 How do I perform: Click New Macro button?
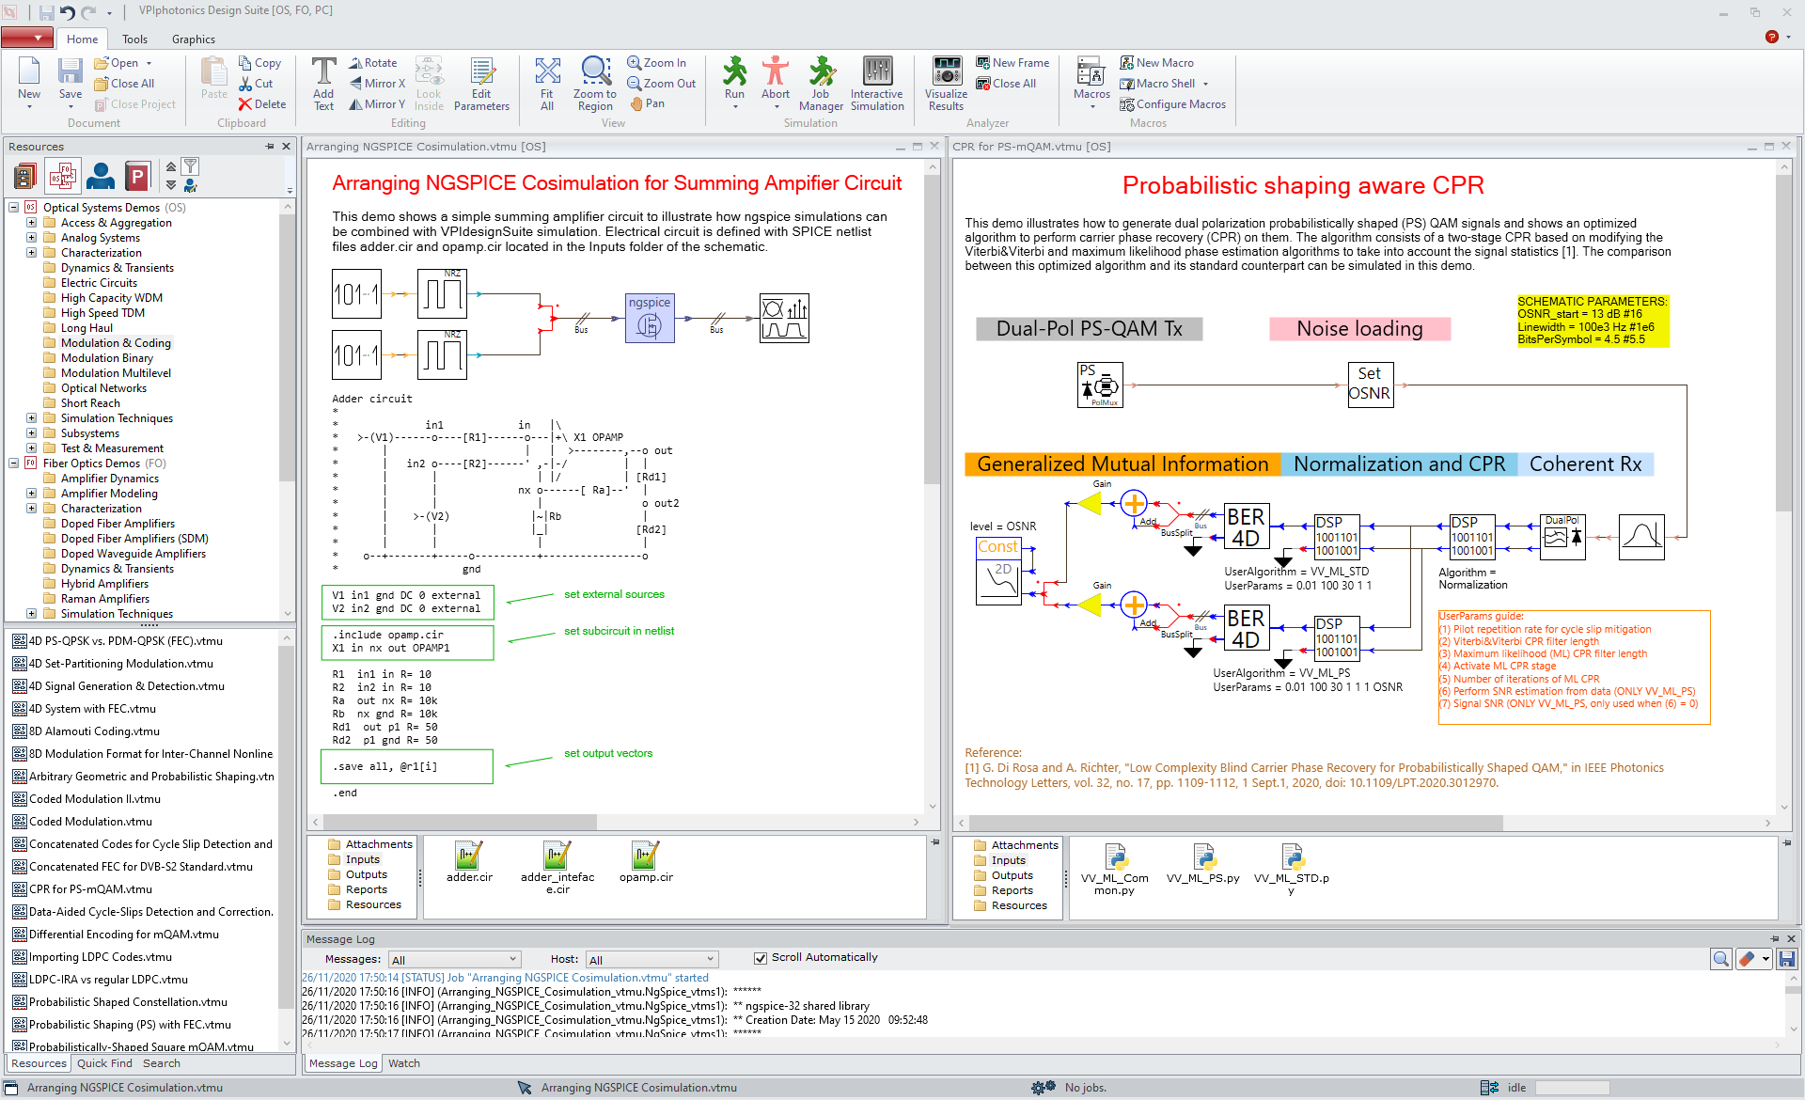coord(1156,63)
